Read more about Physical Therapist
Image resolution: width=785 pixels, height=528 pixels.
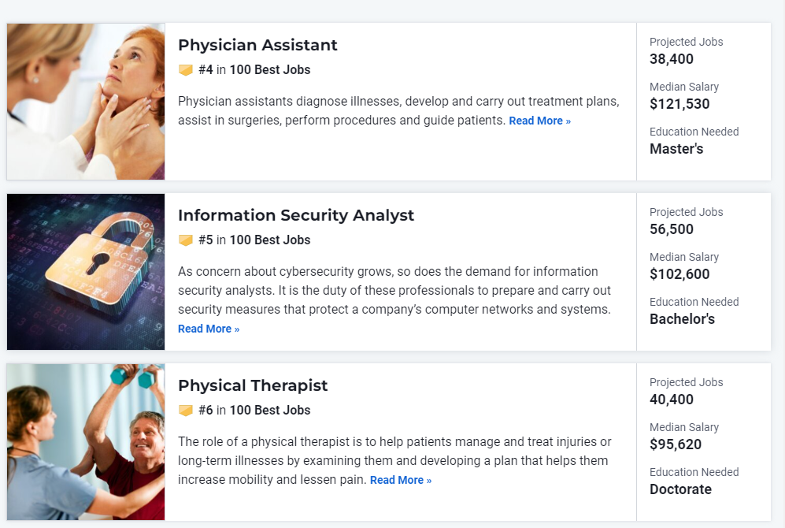(401, 480)
